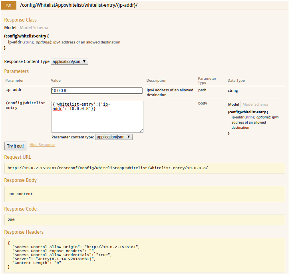Screen dimensions: 290x274
Task: Click the Request URL text box
Action: (x=145, y=168)
